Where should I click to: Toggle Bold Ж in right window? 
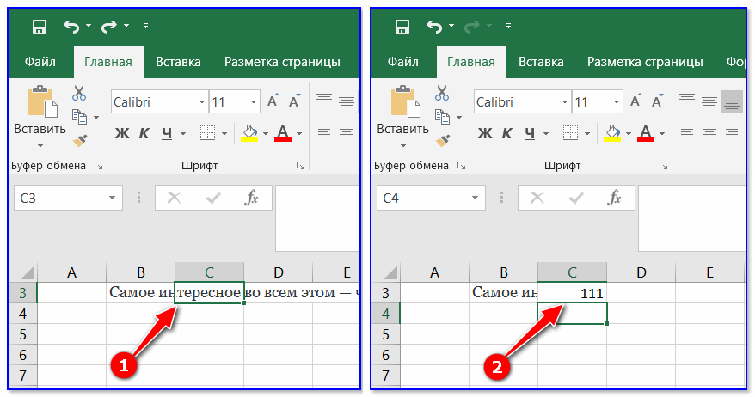click(x=484, y=133)
